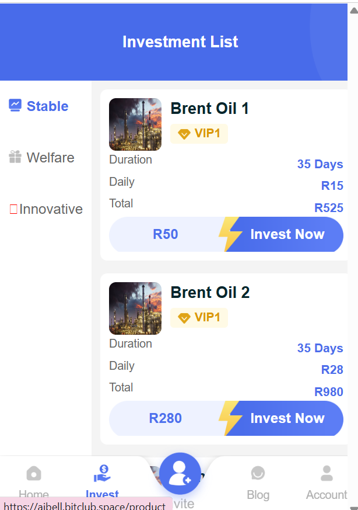Viewport: 358px width, 510px height.
Task: Click the Brent Oil 2 title
Action: (x=210, y=293)
